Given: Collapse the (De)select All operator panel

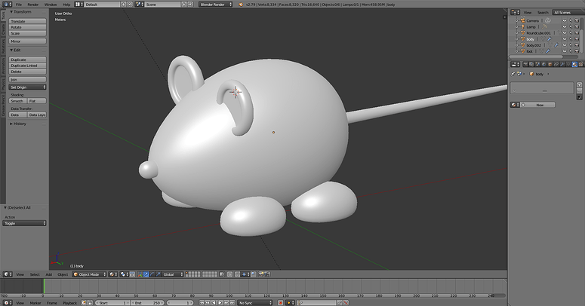Looking at the screenshot, I should 17,207.
